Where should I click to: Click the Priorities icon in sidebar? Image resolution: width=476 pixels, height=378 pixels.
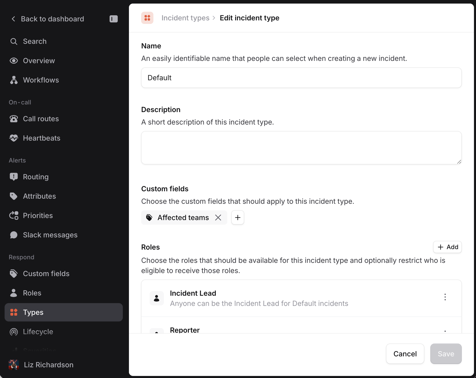click(14, 215)
